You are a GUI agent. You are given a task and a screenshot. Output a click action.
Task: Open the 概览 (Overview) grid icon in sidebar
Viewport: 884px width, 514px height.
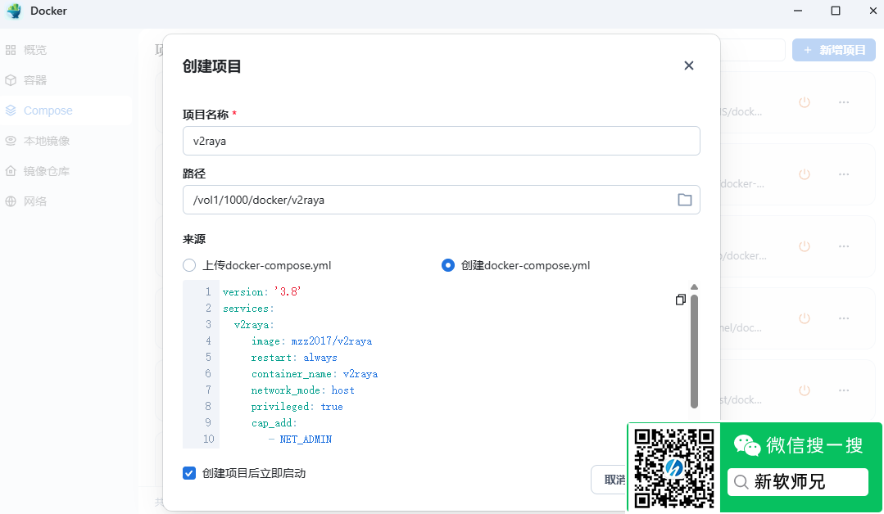pos(11,49)
